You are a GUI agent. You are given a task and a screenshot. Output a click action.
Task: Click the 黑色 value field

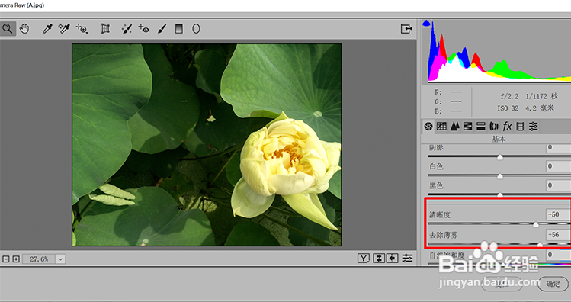(559, 185)
